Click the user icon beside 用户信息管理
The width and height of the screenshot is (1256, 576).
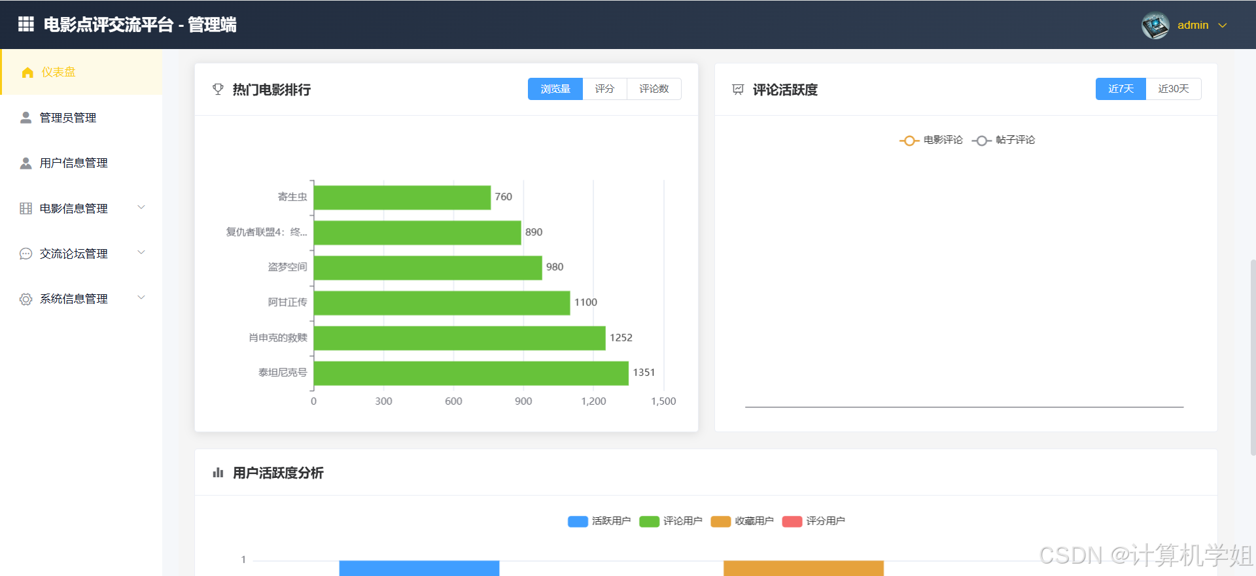(x=26, y=163)
